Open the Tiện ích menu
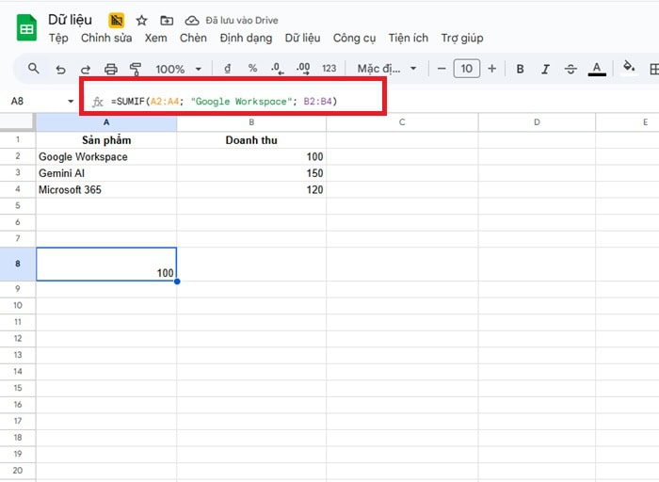Screen dimensions: 659x482 coord(408,38)
